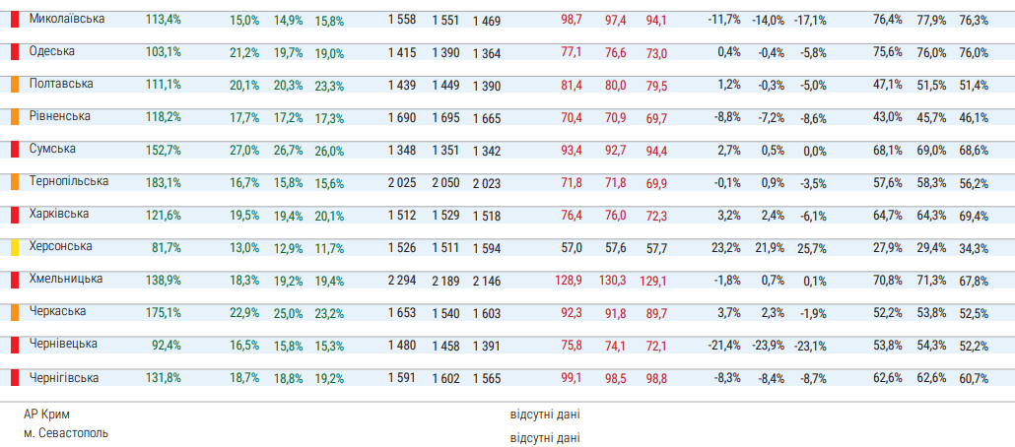Select the 2 294 cell in Хмельницька row
The image size is (1015, 447).
click(x=402, y=281)
